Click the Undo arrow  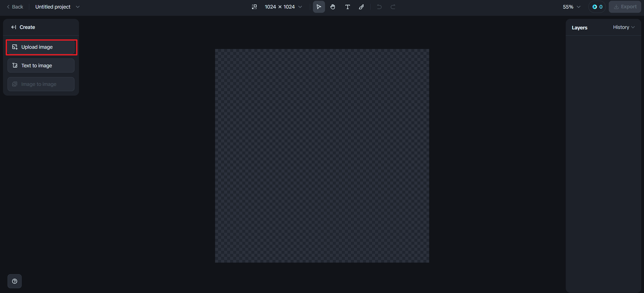[x=379, y=7]
